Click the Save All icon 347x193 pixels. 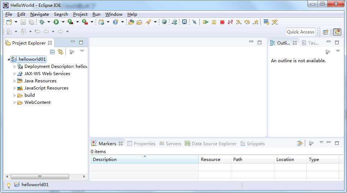[x=32, y=22]
